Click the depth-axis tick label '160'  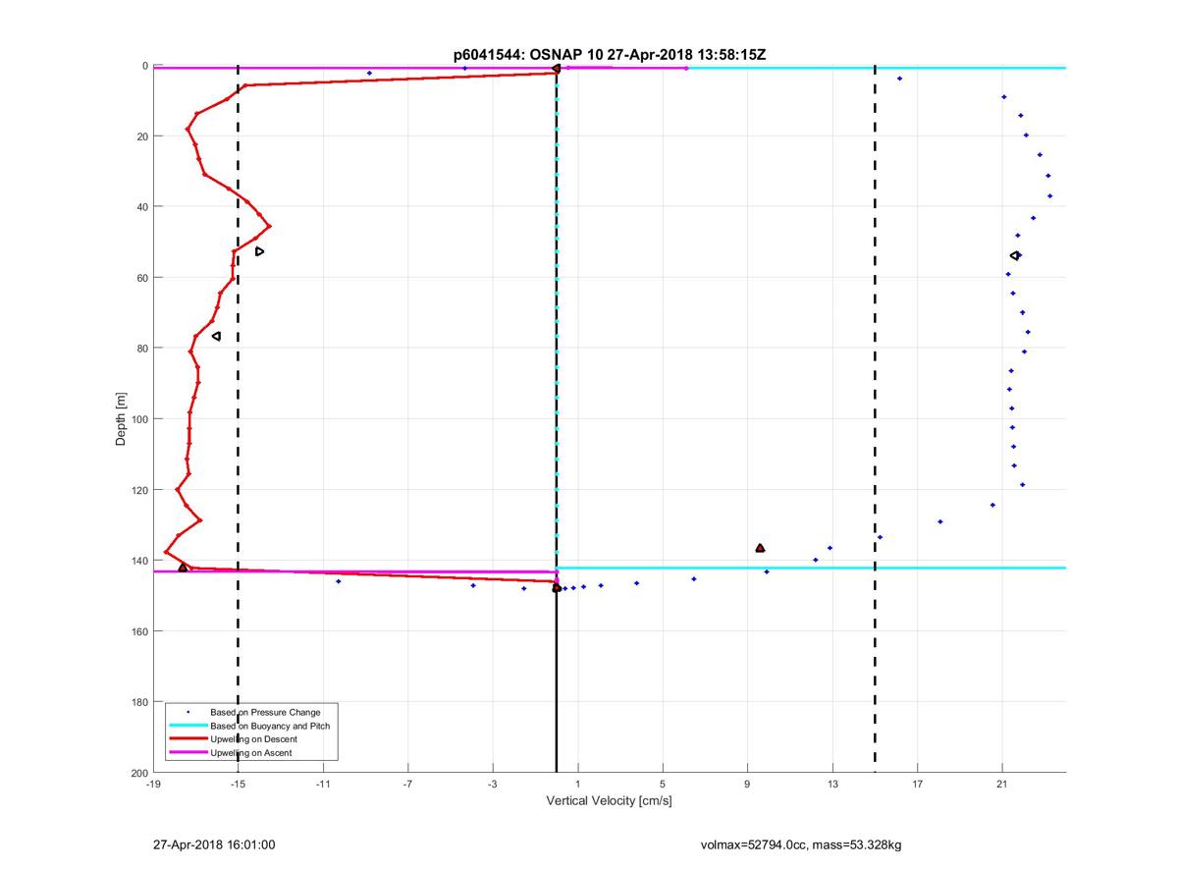coord(139,631)
